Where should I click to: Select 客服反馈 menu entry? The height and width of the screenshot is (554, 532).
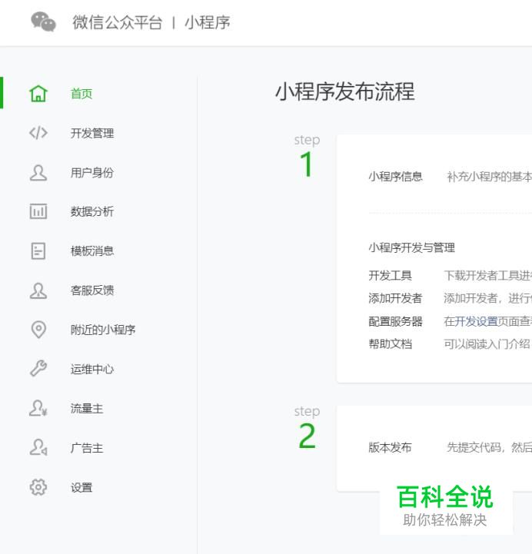click(x=92, y=290)
